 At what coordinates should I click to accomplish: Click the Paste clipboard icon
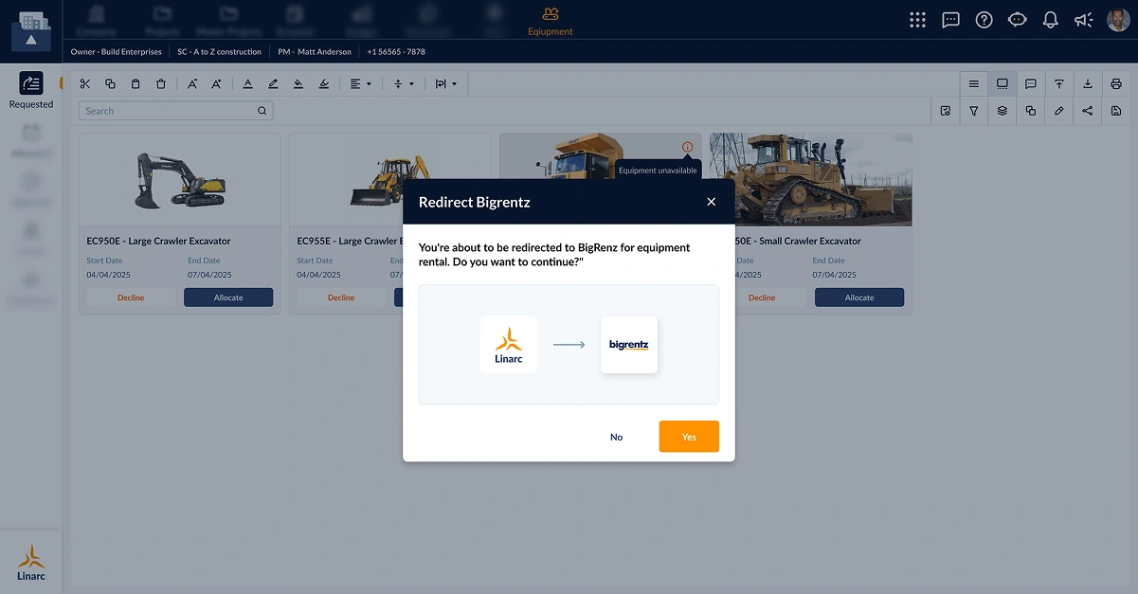tap(135, 83)
